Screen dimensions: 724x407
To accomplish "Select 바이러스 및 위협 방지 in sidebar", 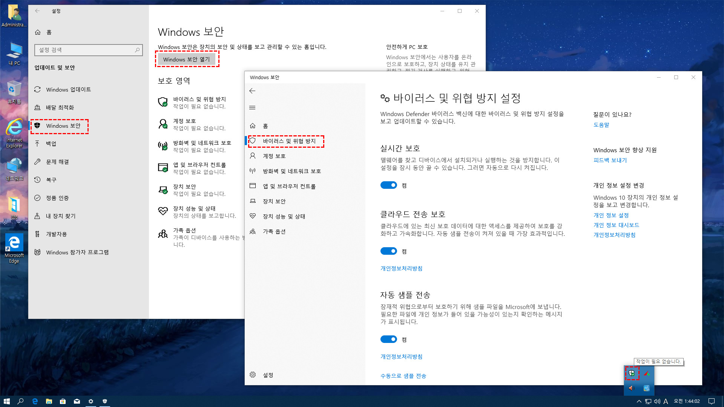I will pyautogui.click(x=305, y=141).
